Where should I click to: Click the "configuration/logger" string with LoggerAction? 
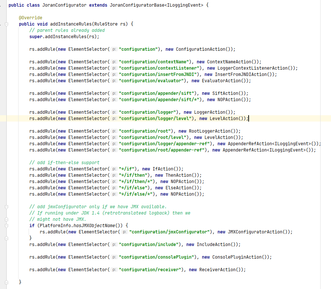[147, 112]
